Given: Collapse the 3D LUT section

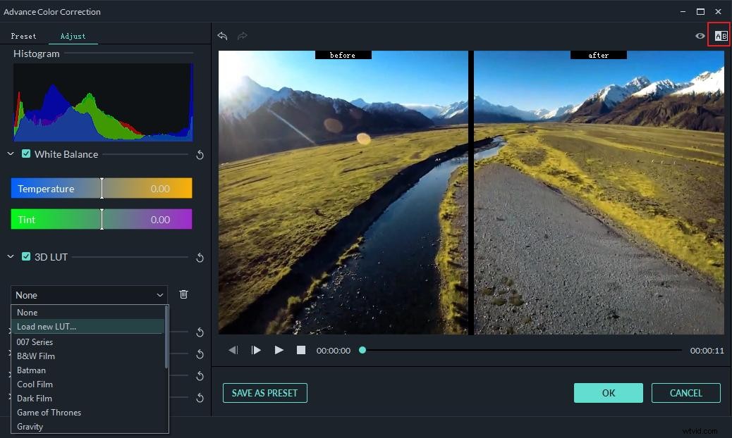Looking at the screenshot, I should pos(10,257).
